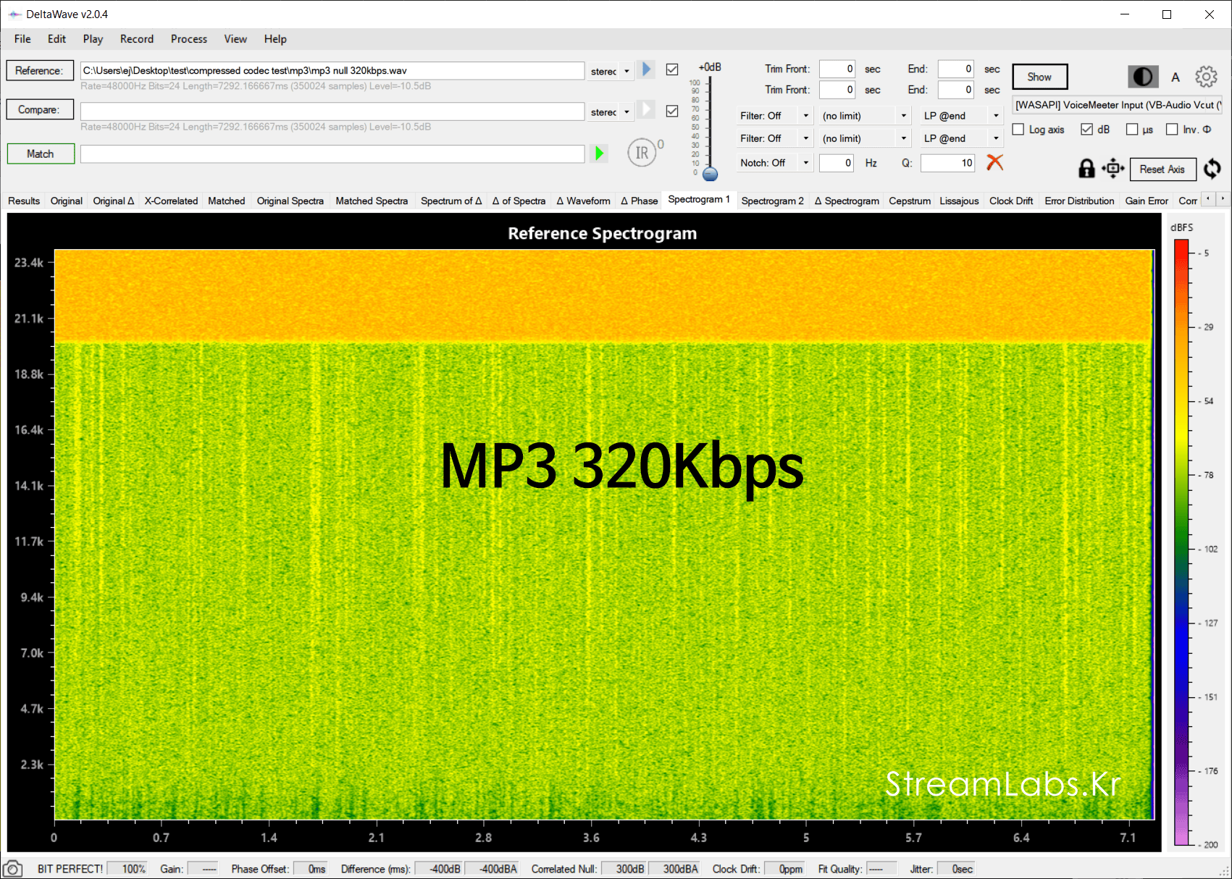Click the center pan crosshair icon
Screen dimensions: 1232x879
(x=1112, y=169)
